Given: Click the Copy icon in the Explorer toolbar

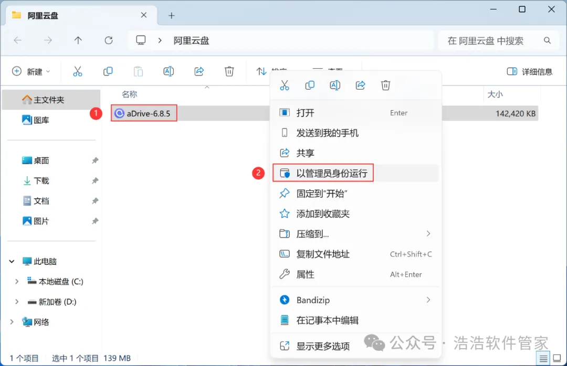Looking at the screenshot, I should (x=108, y=71).
